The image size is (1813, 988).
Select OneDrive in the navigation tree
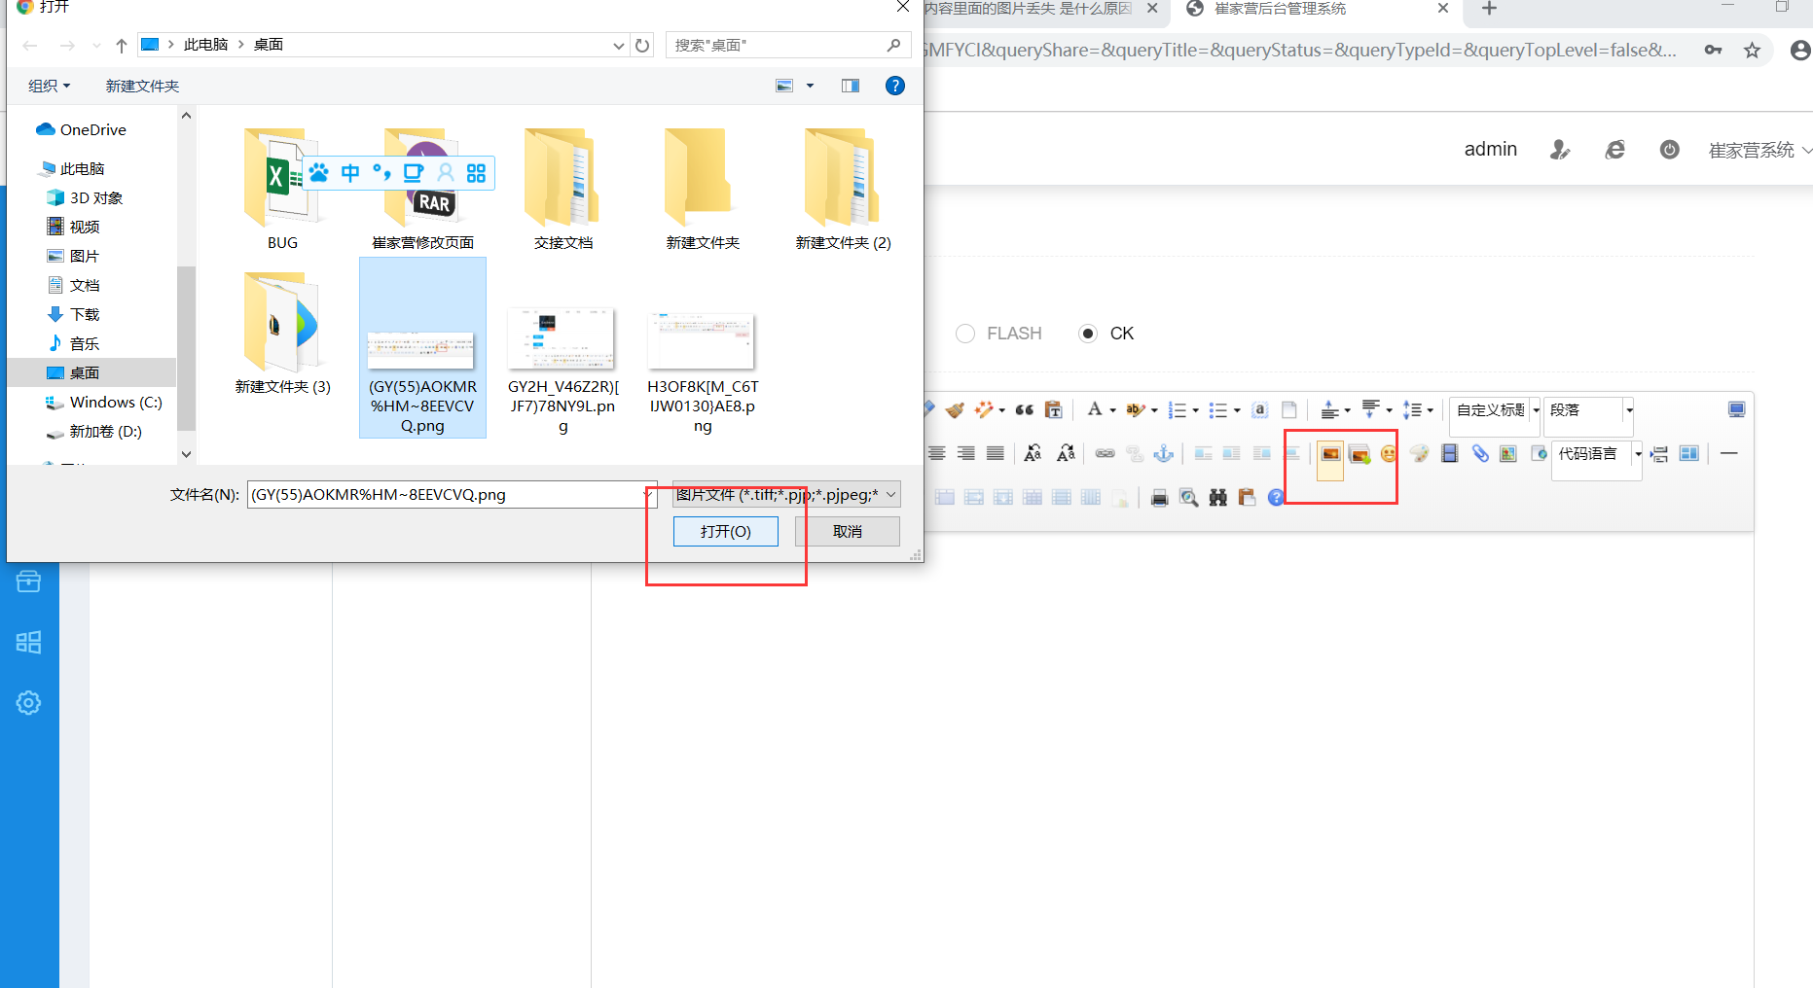93,130
